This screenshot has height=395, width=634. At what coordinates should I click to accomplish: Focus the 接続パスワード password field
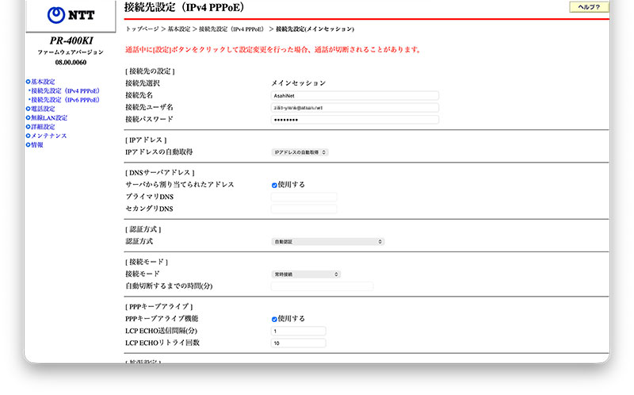pyautogui.click(x=354, y=120)
